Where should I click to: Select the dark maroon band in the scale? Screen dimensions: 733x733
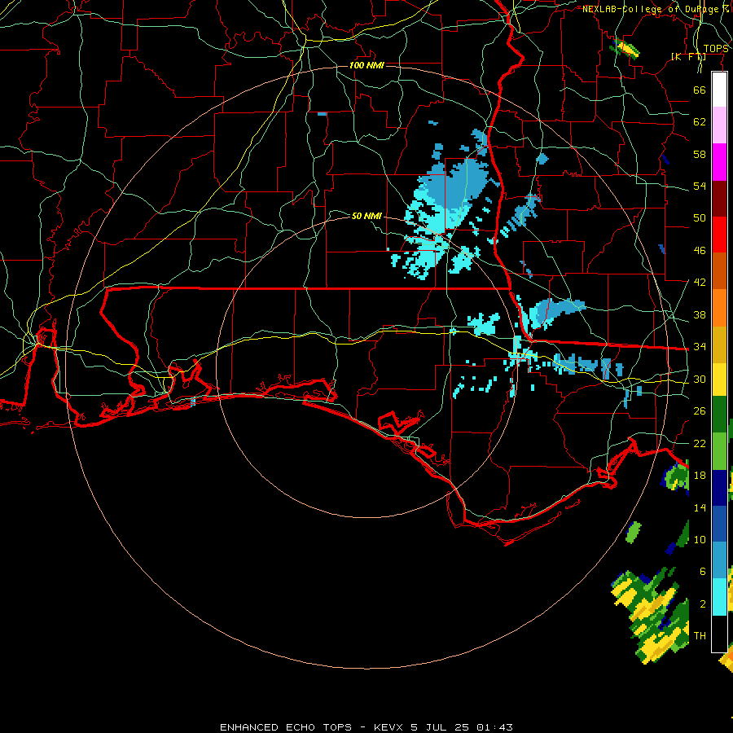719,198
